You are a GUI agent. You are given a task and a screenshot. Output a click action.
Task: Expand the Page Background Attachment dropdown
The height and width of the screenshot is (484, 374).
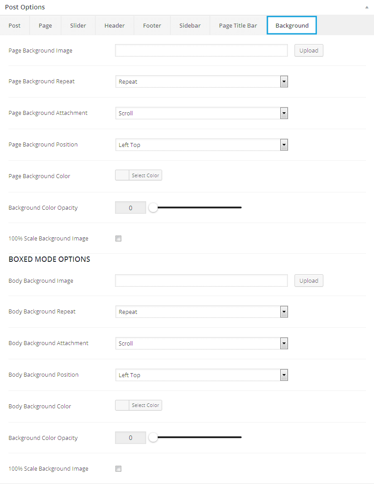pos(202,113)
